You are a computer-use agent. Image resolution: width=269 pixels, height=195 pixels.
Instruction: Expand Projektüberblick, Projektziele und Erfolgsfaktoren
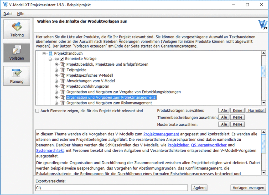[x=56, y=65]
